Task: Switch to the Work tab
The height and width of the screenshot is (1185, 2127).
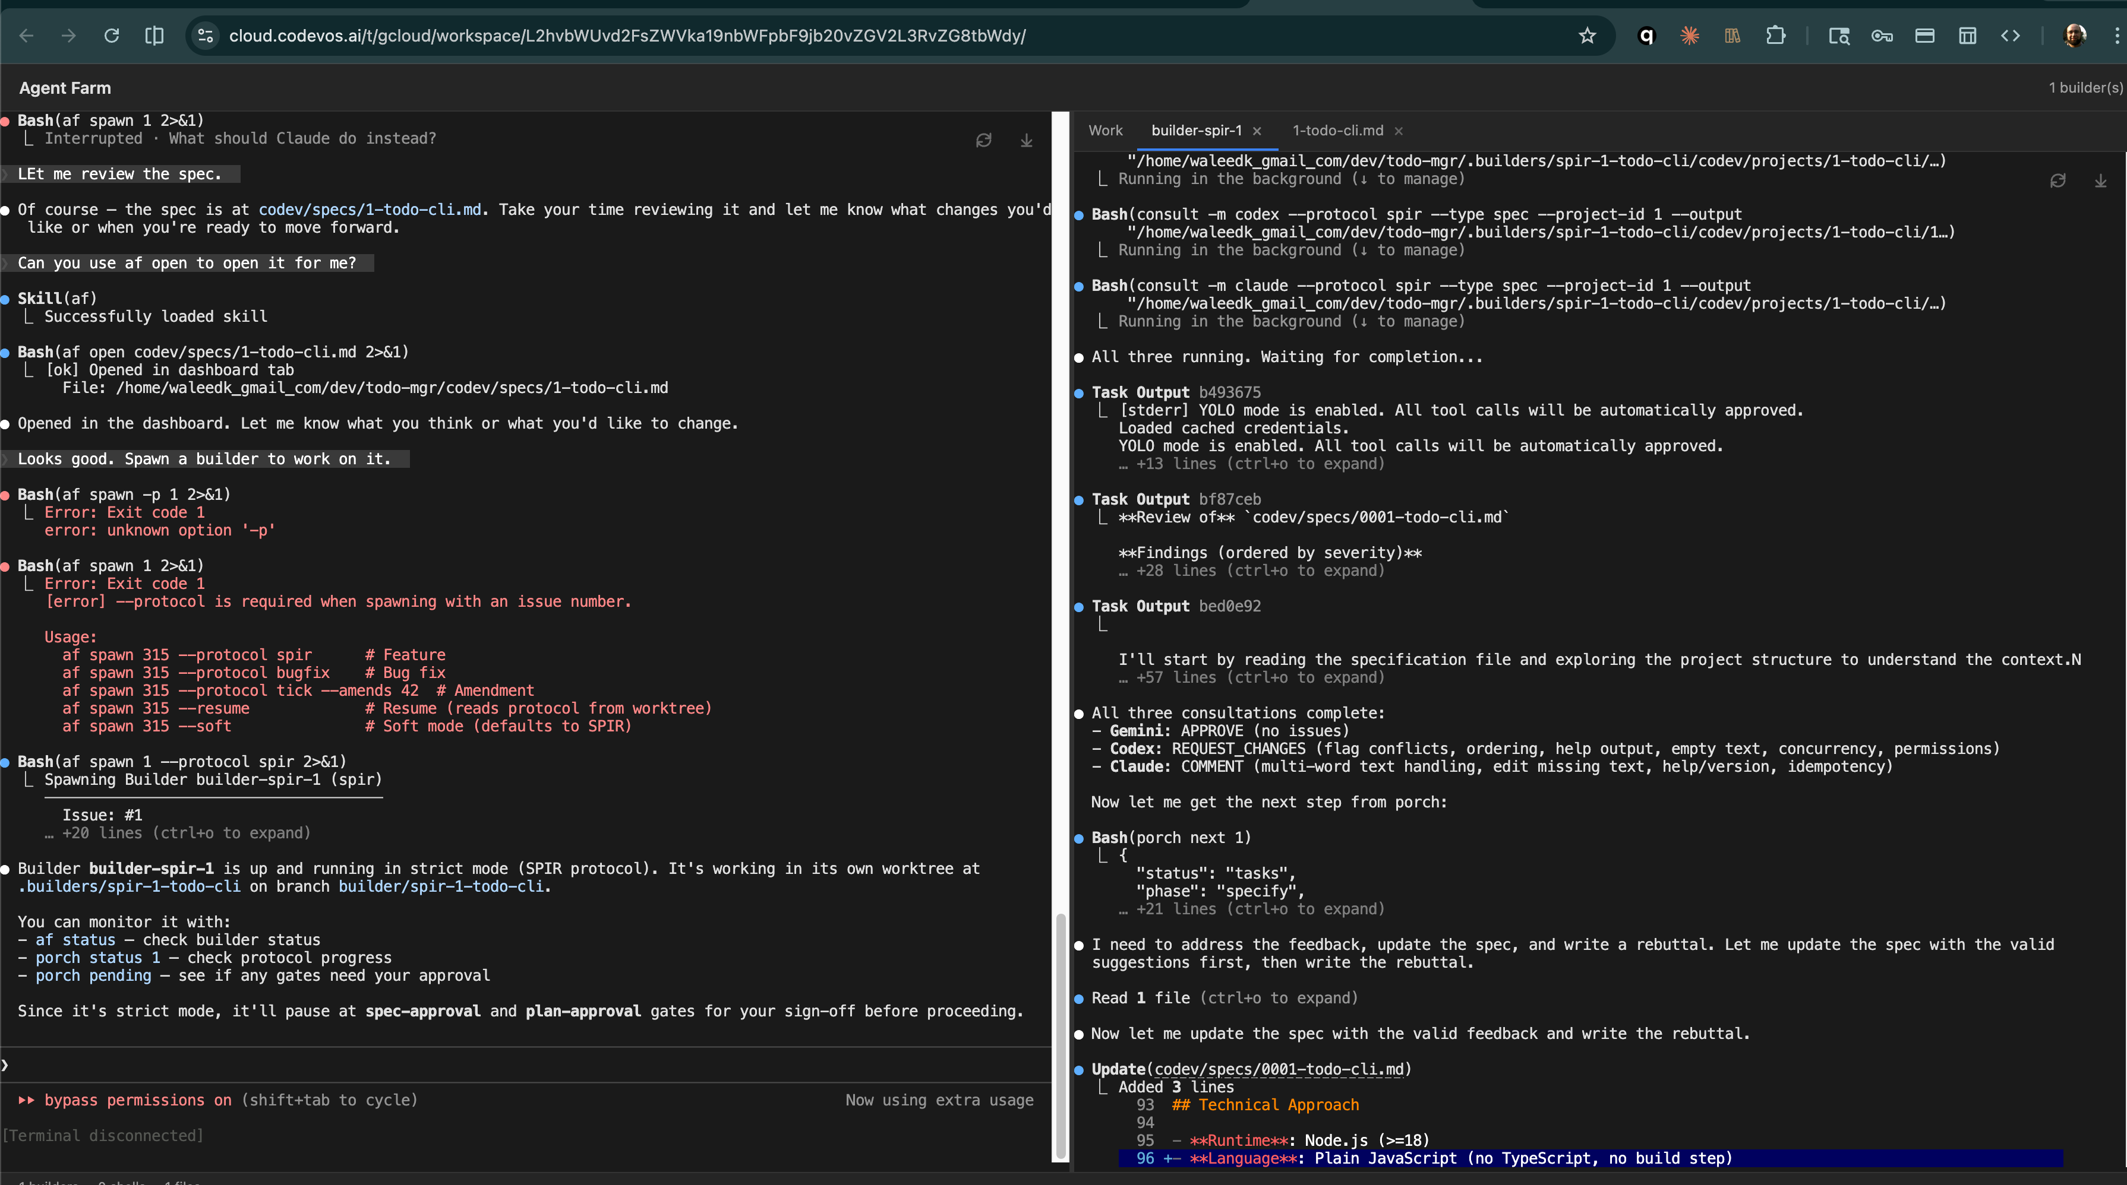Action: pos(1106,131)
